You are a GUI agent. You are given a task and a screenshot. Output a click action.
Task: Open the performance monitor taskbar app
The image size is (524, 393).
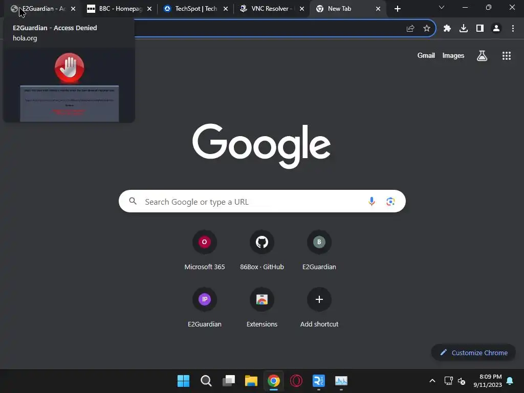(x=341, y=381)
